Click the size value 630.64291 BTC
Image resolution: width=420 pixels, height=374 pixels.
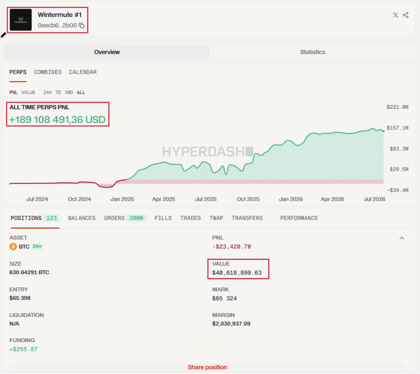click(x=29, y=272)
